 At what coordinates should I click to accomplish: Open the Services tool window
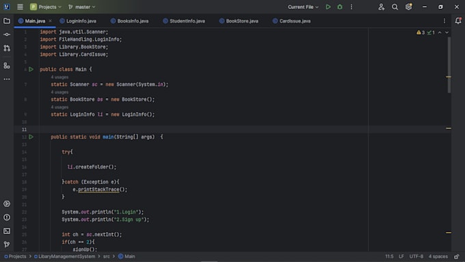7,204
